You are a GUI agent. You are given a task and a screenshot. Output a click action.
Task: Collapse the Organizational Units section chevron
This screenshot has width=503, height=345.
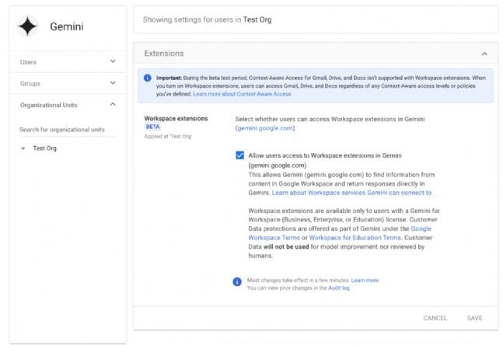pos(113,104)
